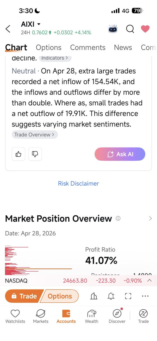Open search with magnifier icon
157x341 pixels.
click(x=130, y=29)
